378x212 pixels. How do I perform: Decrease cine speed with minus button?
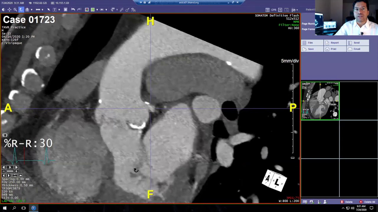coord(4,171)
